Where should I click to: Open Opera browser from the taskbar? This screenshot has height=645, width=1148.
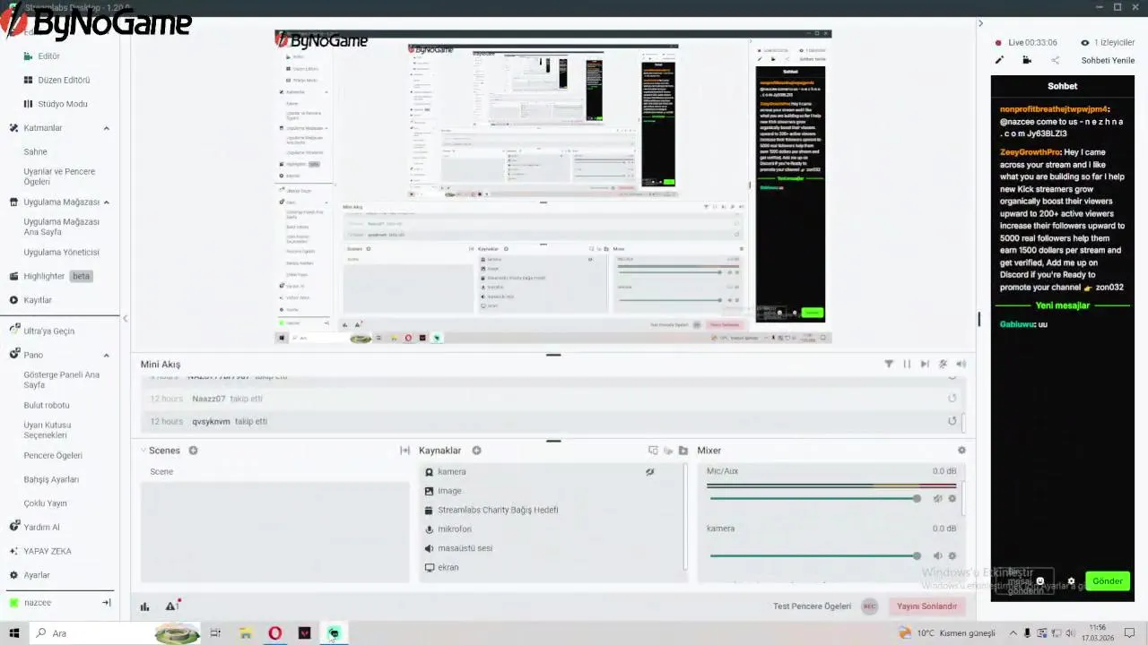[274, 633]
